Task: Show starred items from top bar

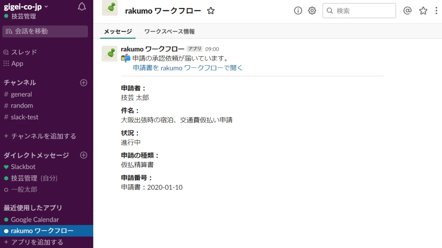Action: pos(423,11)
